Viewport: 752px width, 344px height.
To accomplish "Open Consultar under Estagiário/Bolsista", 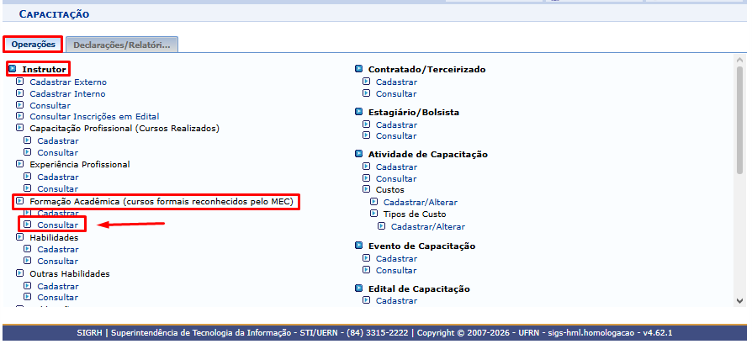I will click(x=396, y=135).
